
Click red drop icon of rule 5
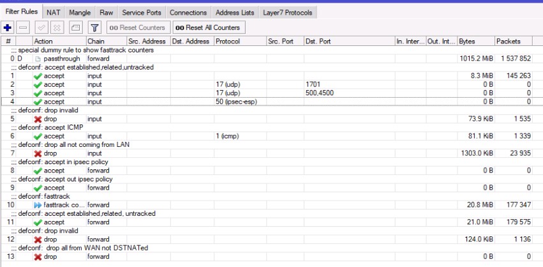click(x=38, y=119)
